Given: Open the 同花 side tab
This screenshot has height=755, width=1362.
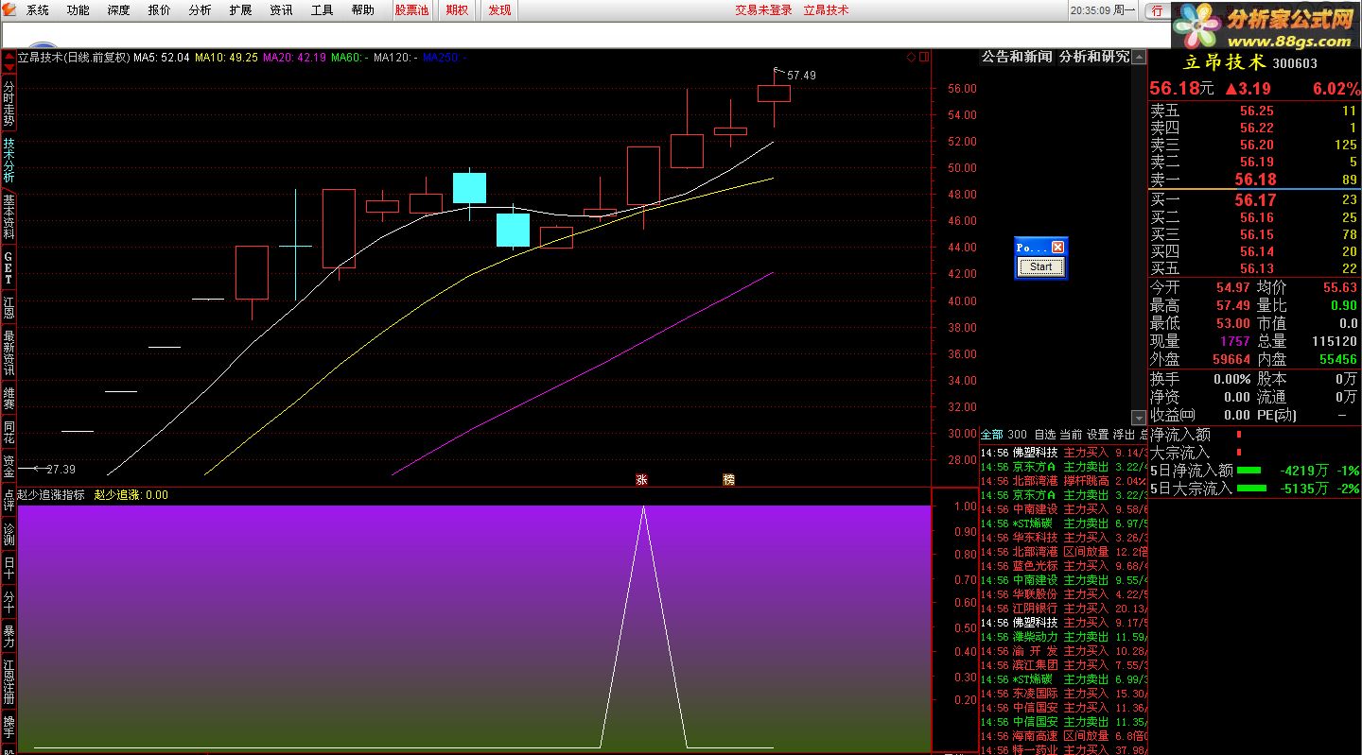Looking at the screenshot, I should point(9,433).
